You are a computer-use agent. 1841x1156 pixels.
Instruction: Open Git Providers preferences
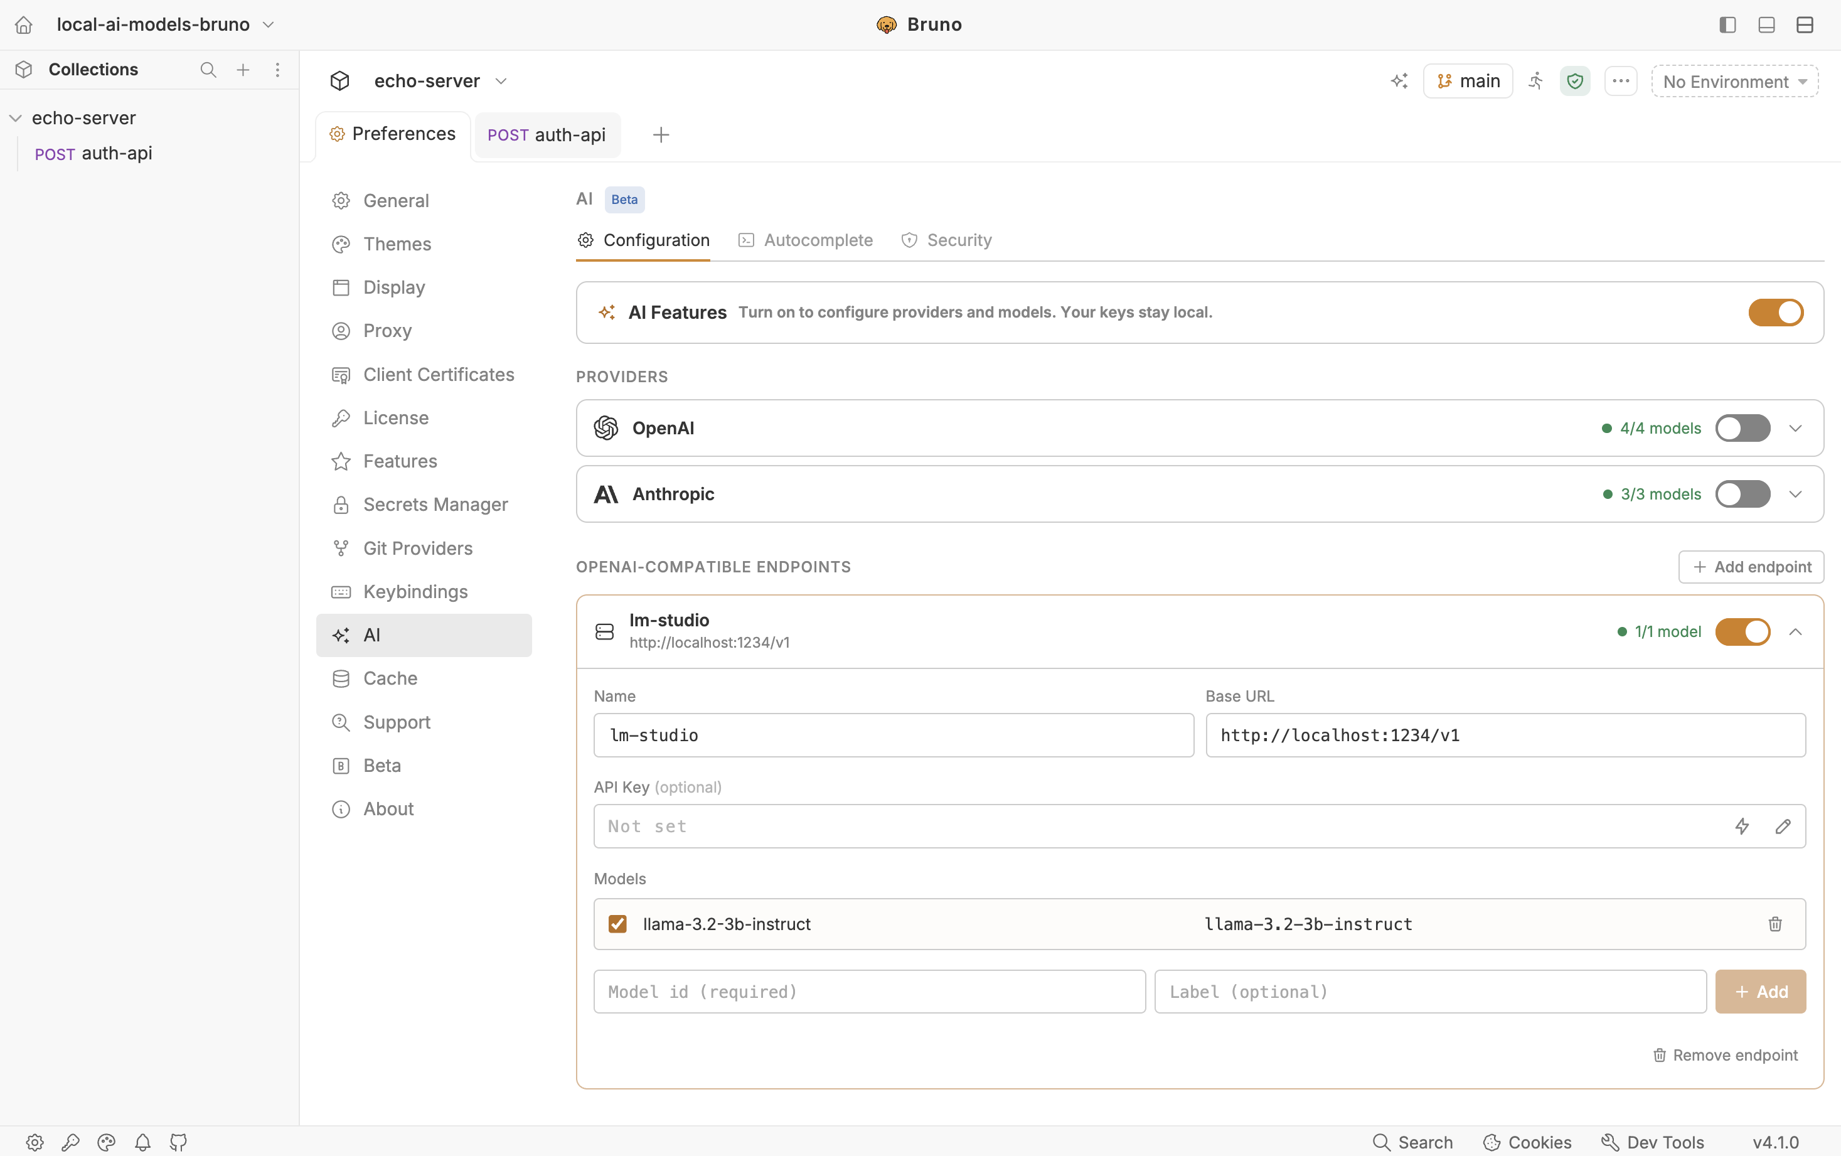tap(424, 548)
